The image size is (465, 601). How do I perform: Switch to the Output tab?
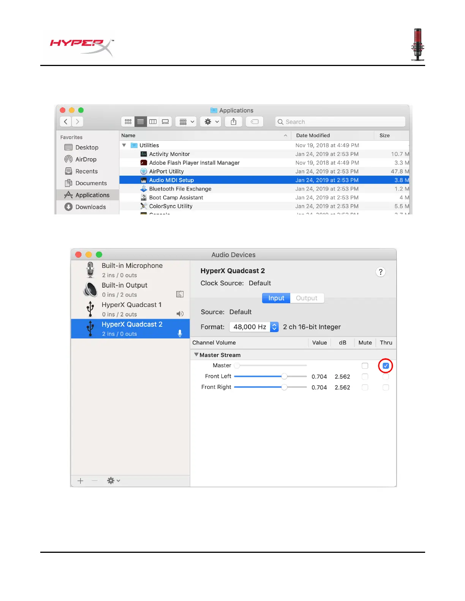307,298
